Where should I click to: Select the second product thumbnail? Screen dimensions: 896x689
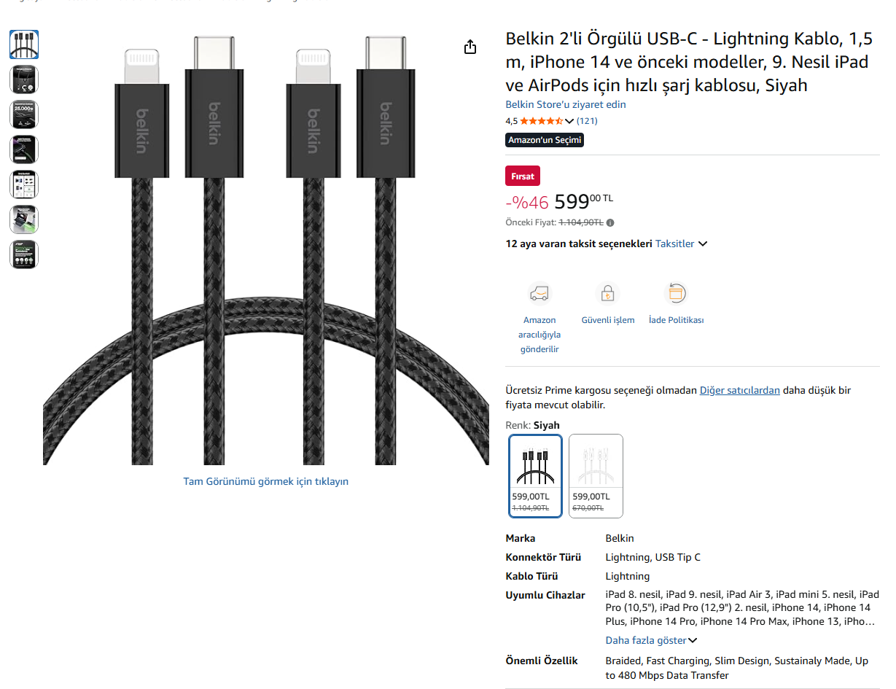point(24,79)
